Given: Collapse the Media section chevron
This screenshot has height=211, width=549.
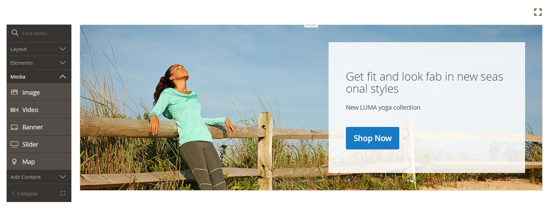Looking at the screenshot, I should [63, 76].
